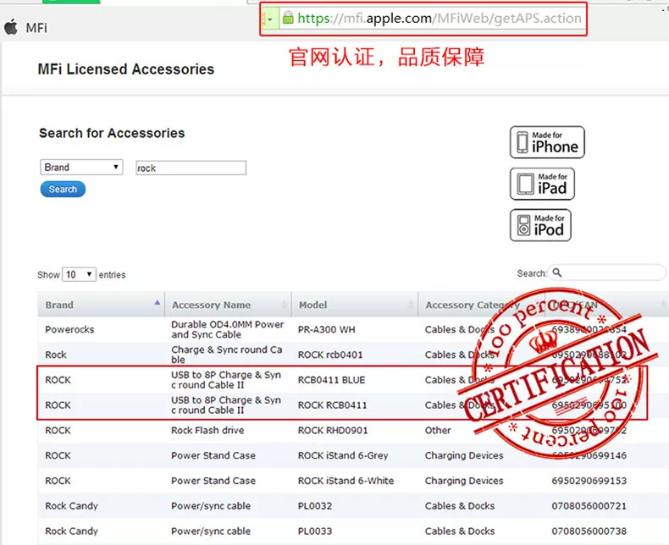Focus the search input containing "rock"
The width and height of the screenshot is (669, 545).
coord(191,168)
